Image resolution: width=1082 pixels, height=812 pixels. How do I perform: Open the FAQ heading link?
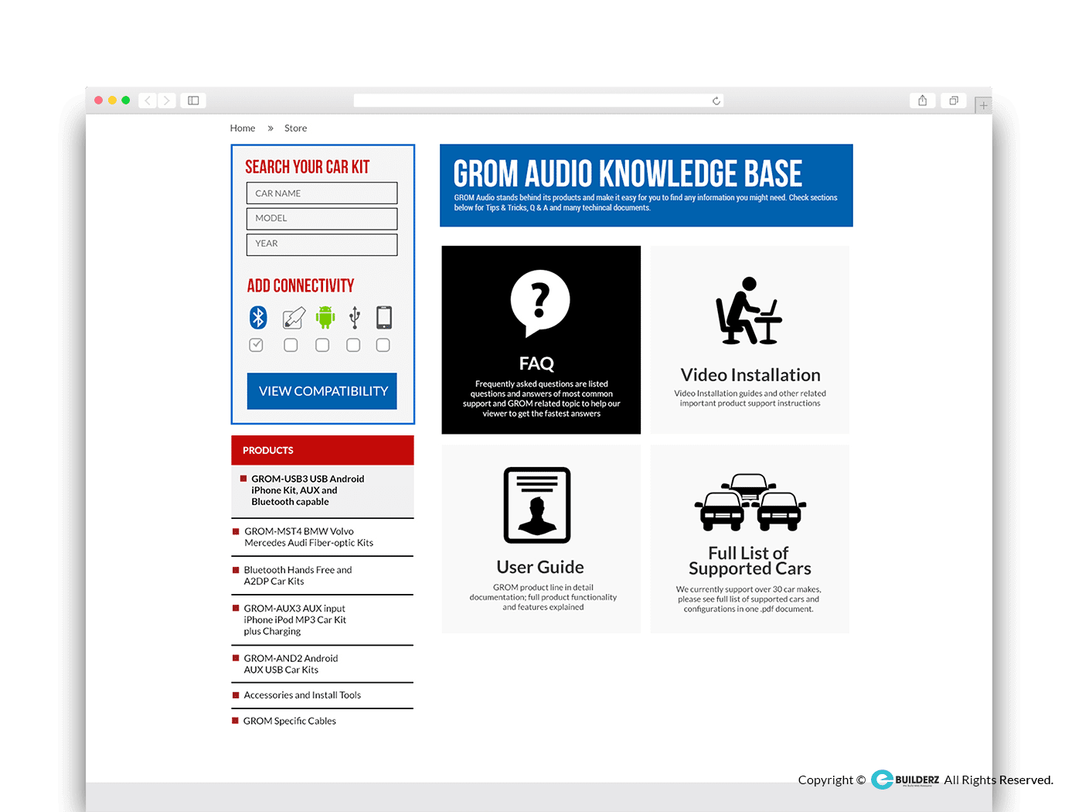tap(536, 363)
